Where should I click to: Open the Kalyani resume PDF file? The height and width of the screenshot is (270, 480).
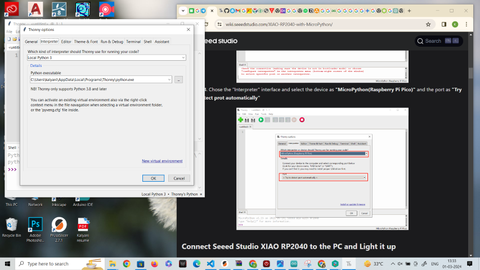tap(83, 229)
